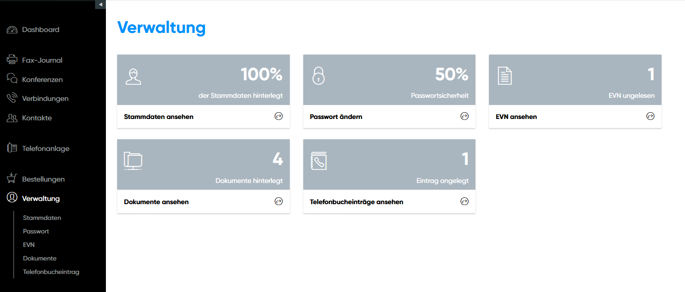Open the Bestellungen menu item

coord(43,179)
